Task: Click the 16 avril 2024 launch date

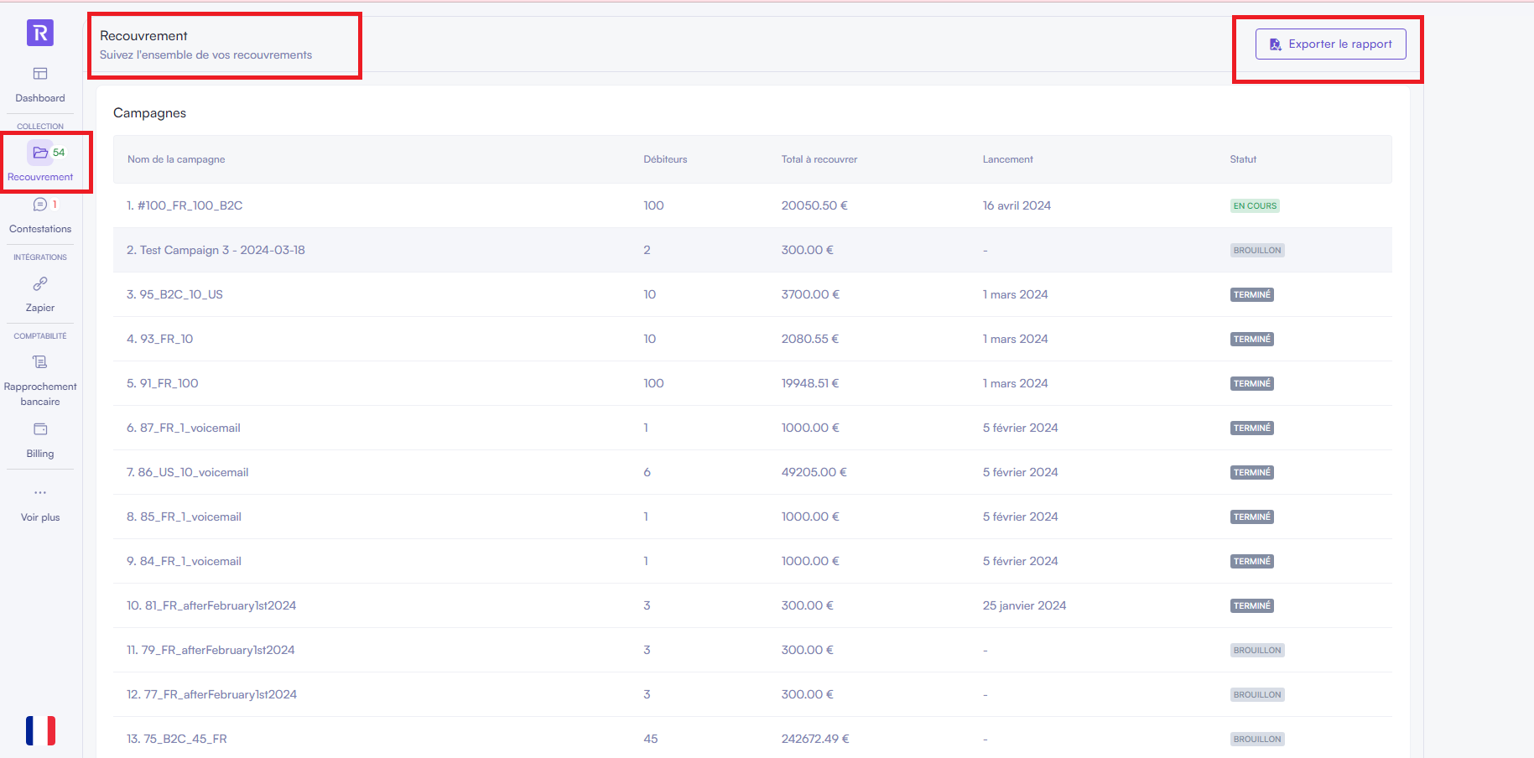Action: (1017, 205)
